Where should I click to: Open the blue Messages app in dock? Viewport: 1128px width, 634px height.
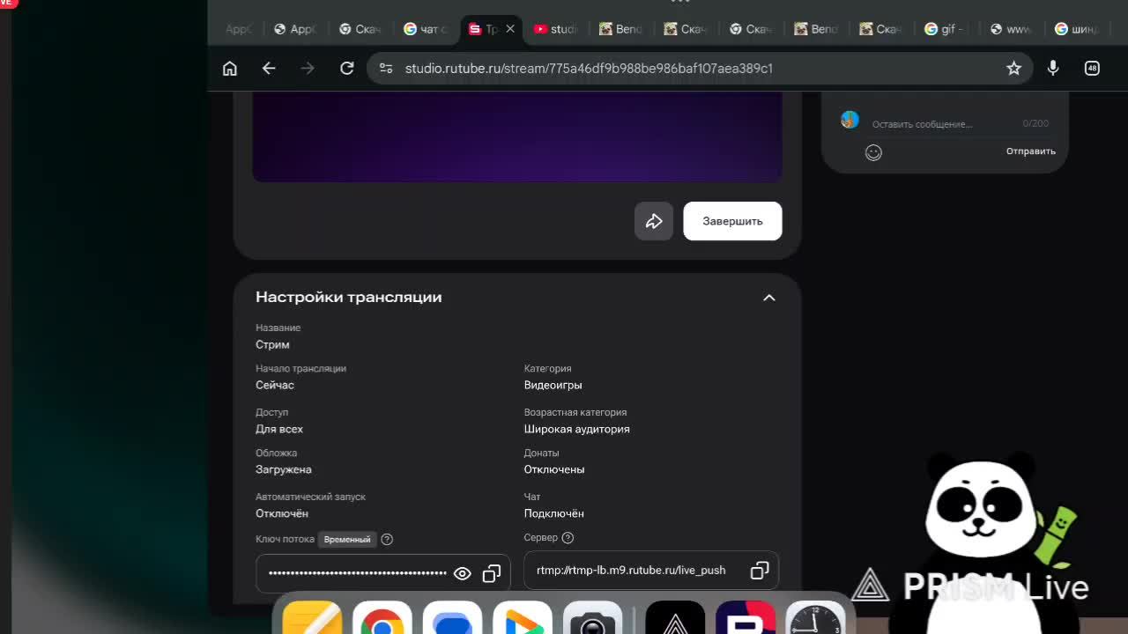(x=452, y=617)
